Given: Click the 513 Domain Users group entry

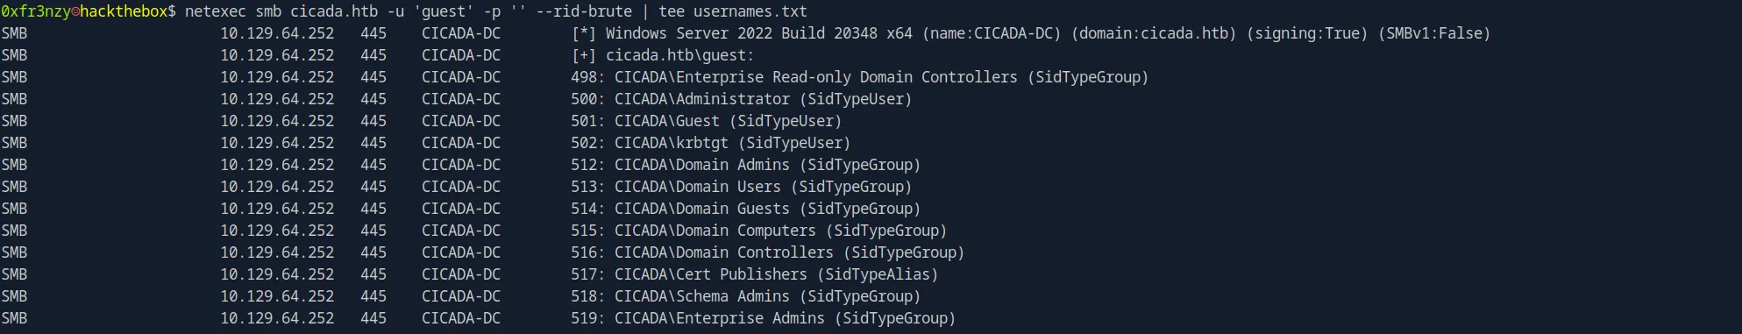Looking at the screenshot, I should 742,187.
